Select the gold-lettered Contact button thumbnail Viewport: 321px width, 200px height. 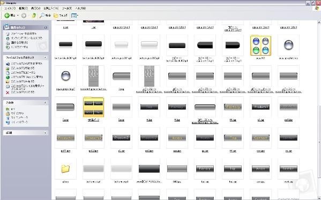point(260,137)
